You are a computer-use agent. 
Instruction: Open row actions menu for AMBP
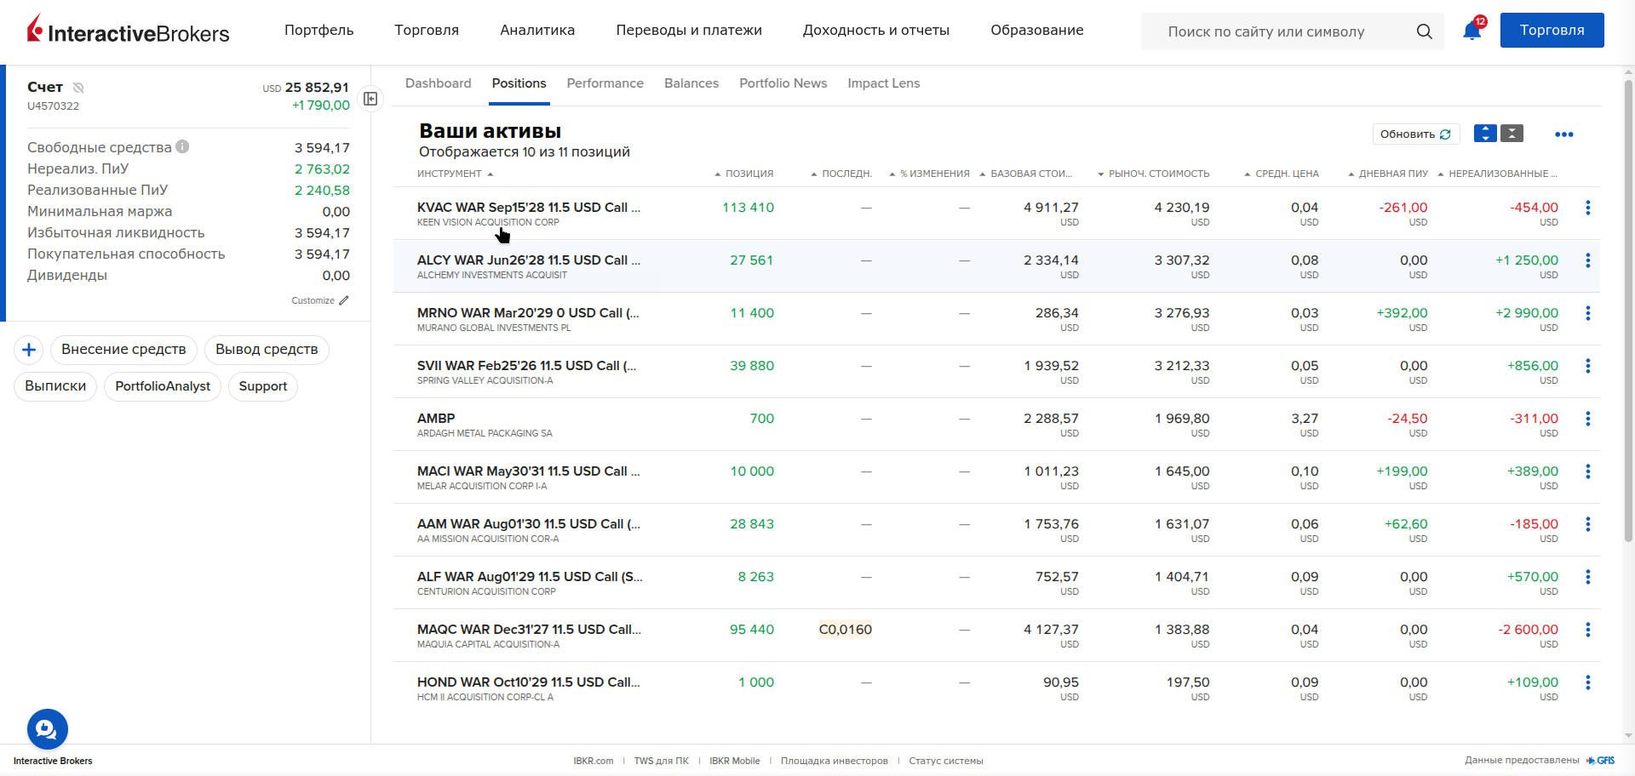click(1587, 419)
